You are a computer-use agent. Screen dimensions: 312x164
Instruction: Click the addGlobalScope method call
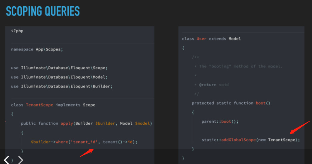pyautogui.click(x=238, y=140)
